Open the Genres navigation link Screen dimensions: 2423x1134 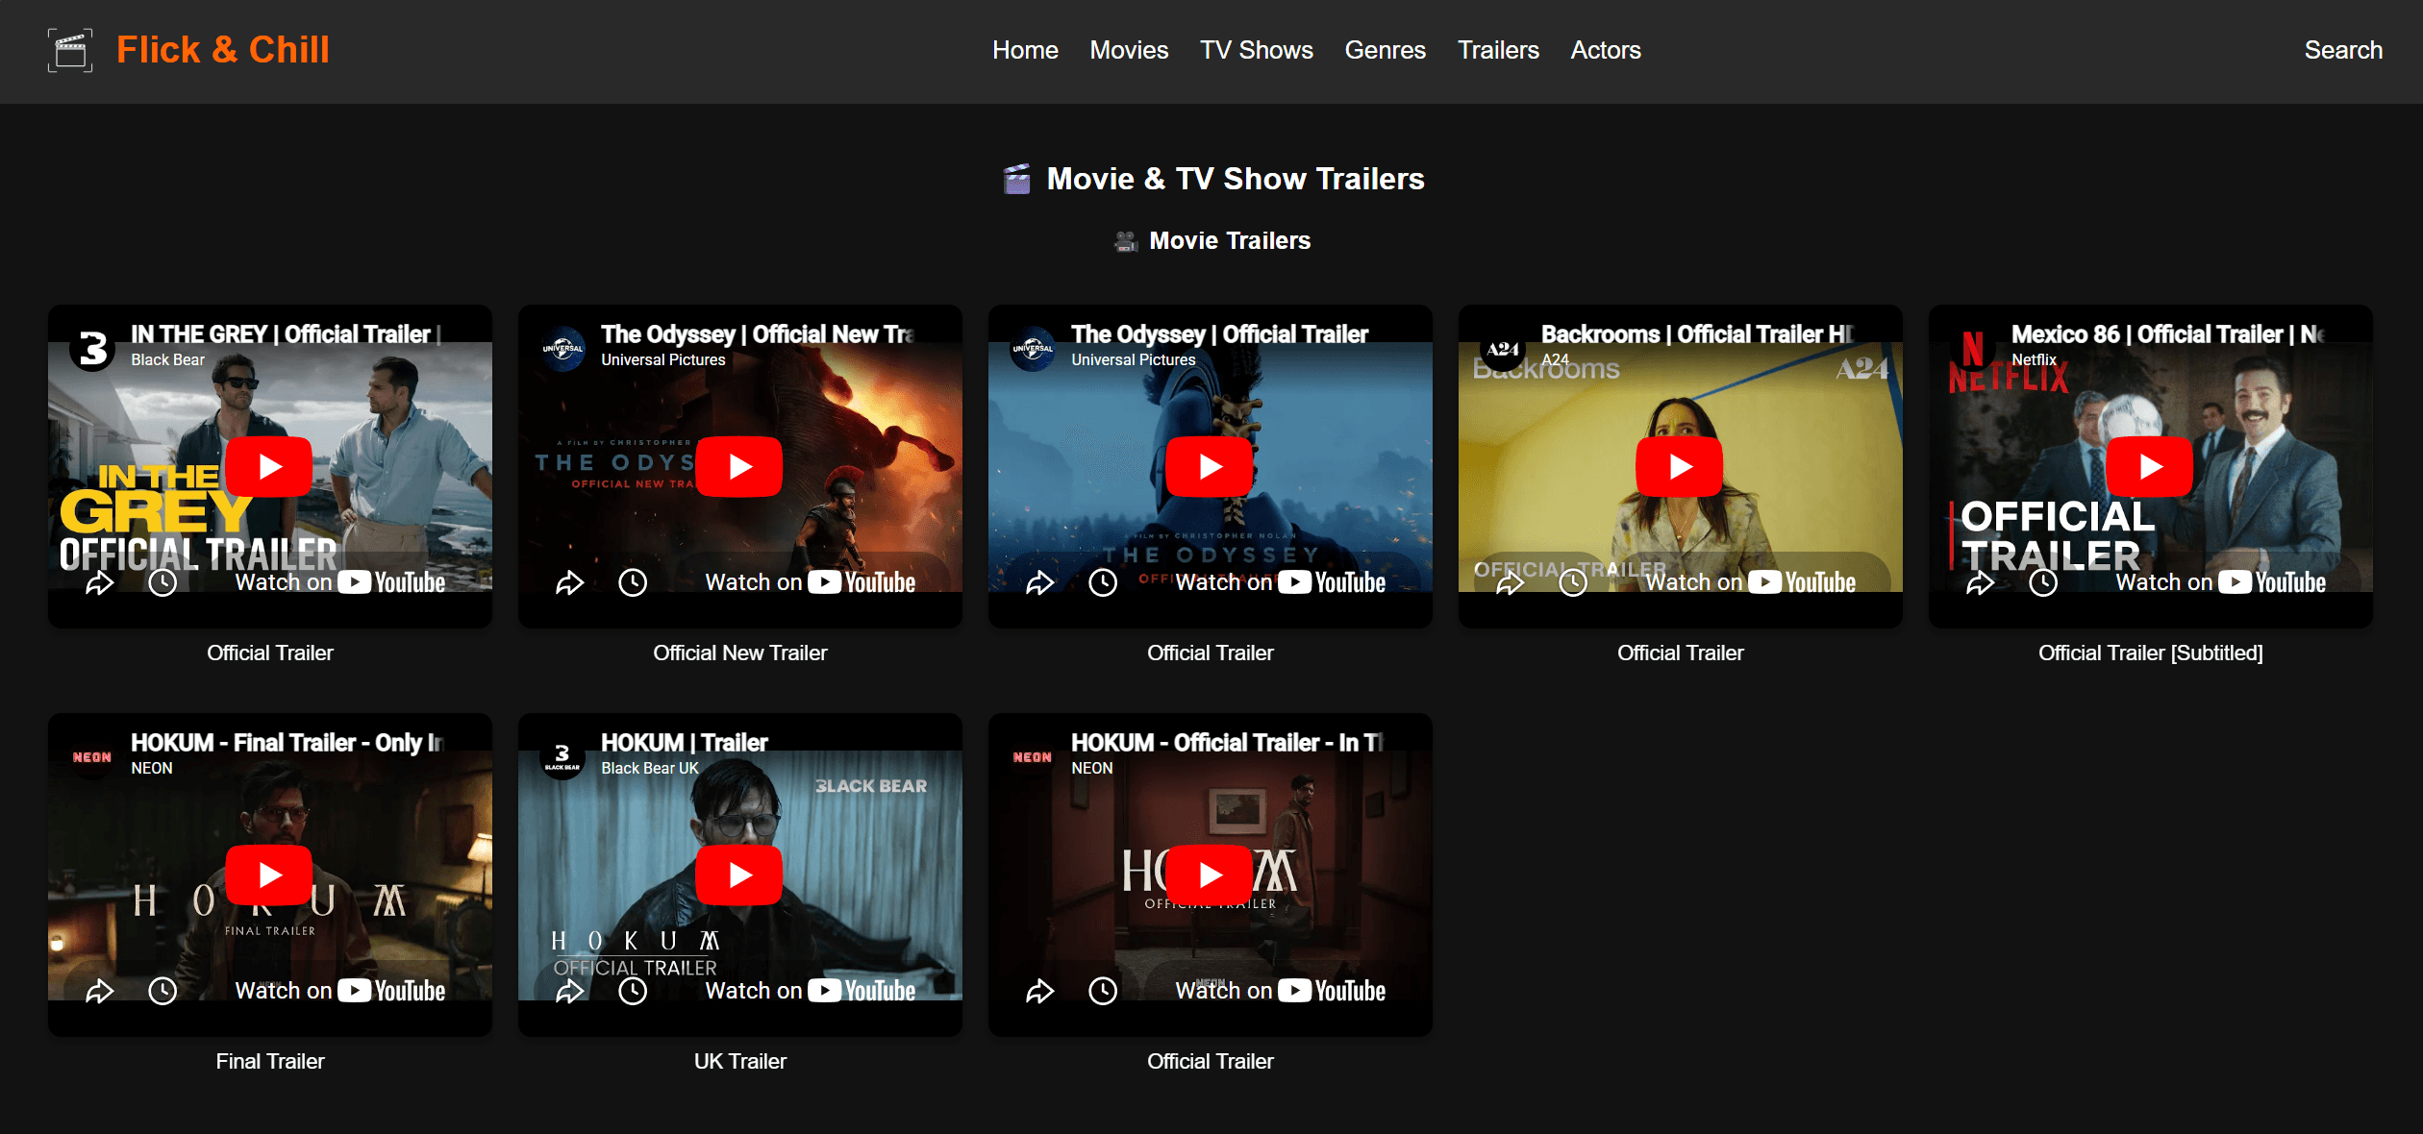point(1385,50)
